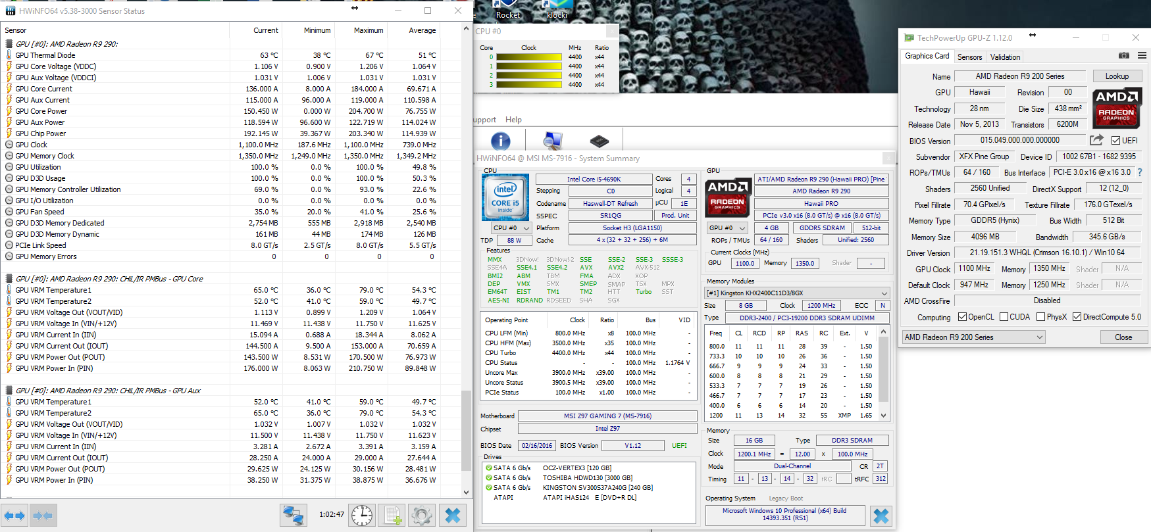This screenshot has width=1151, height=532.
Task: Click the GPU-Z BIOS Version field
Action: coord(1019,140)
